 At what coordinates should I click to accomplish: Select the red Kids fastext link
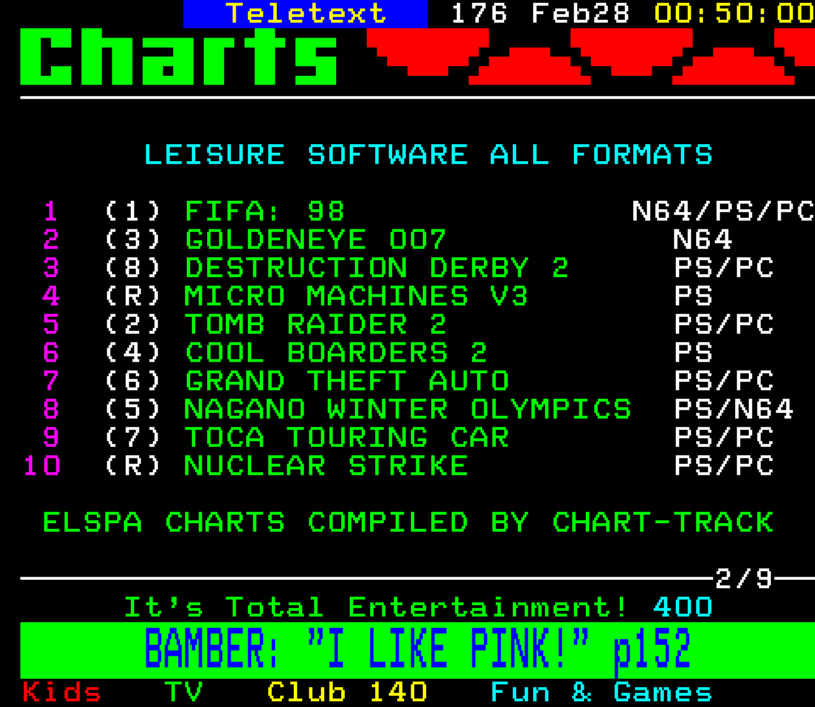coord(62,692)
